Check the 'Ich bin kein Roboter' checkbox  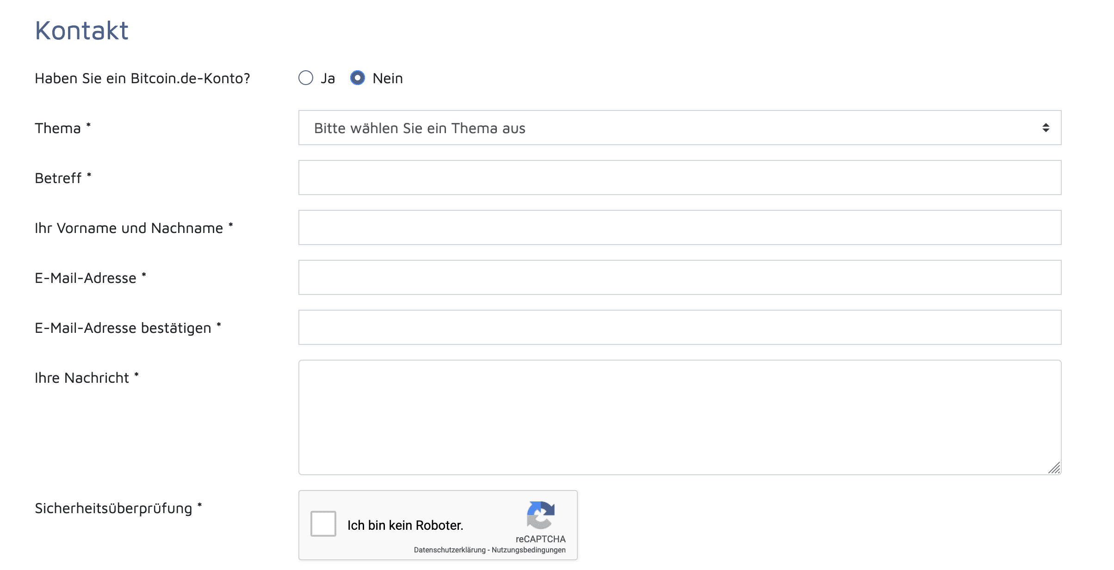point(323,523)
